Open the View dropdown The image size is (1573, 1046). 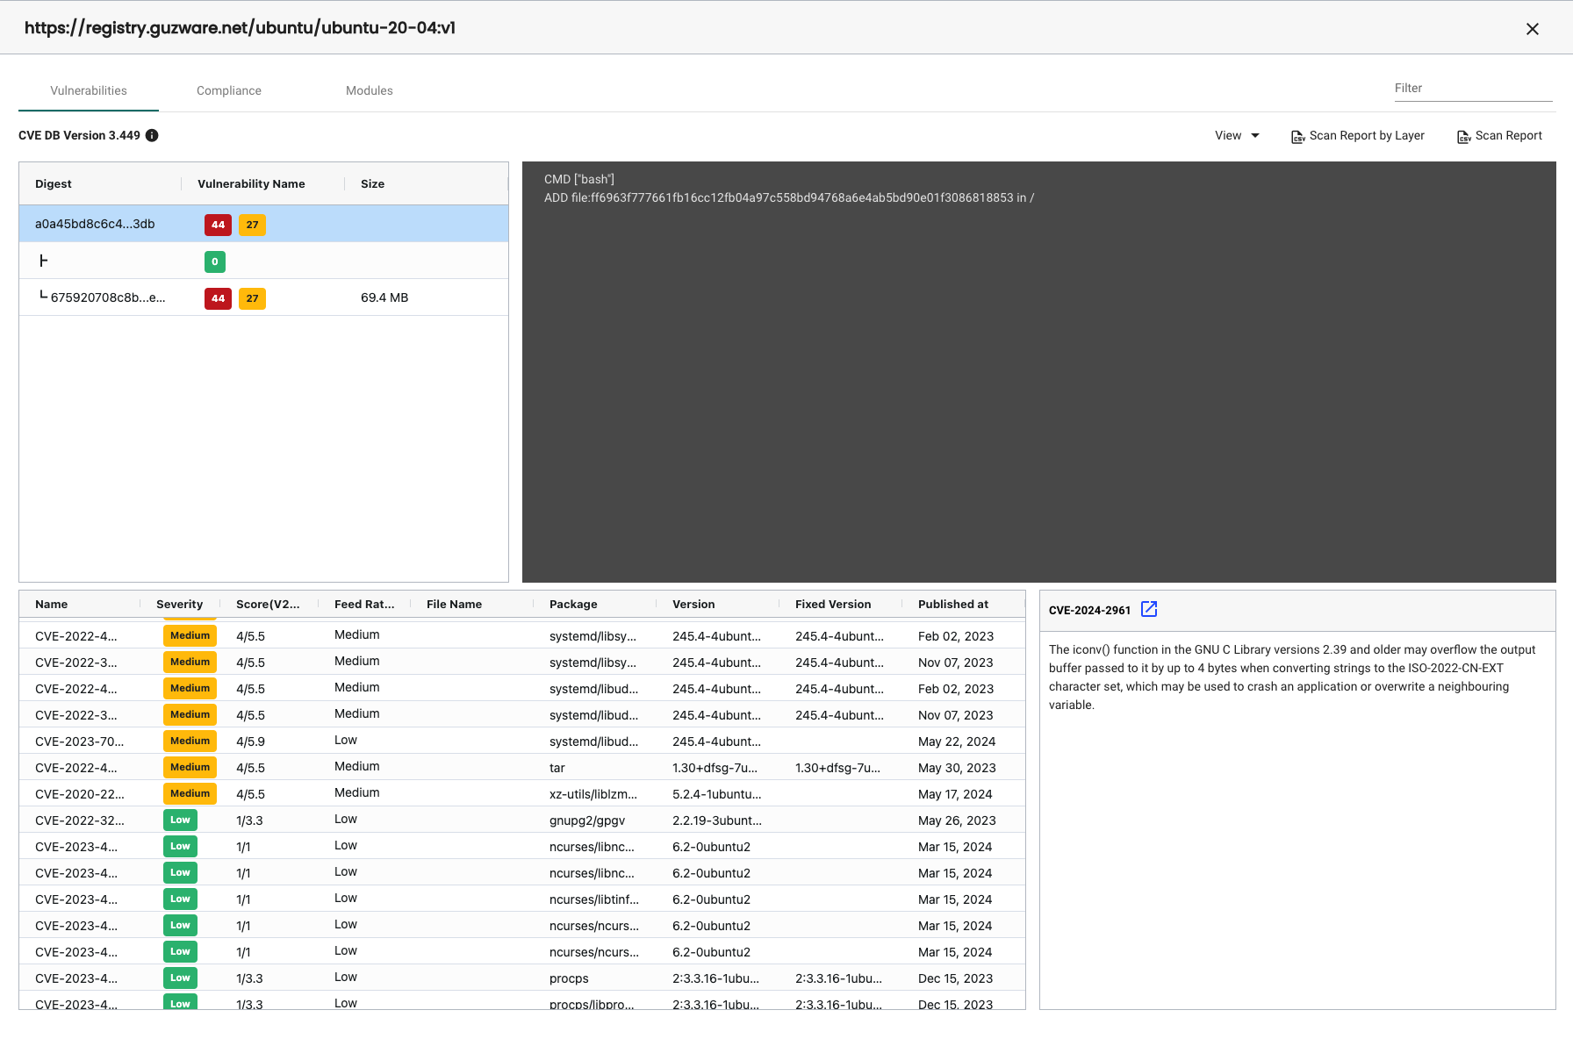1237,135
